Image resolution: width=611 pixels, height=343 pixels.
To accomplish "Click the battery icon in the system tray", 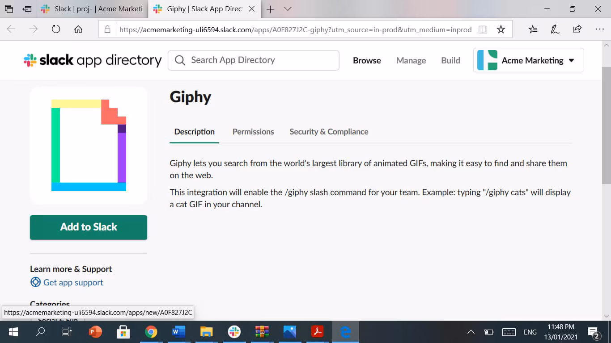I will tap(489, 332).
